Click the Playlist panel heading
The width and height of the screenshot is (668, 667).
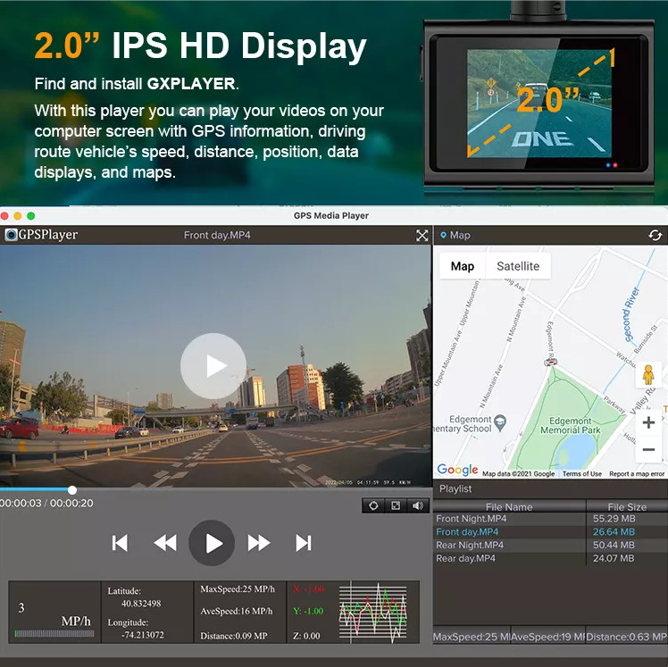click(x=455, y=489)
